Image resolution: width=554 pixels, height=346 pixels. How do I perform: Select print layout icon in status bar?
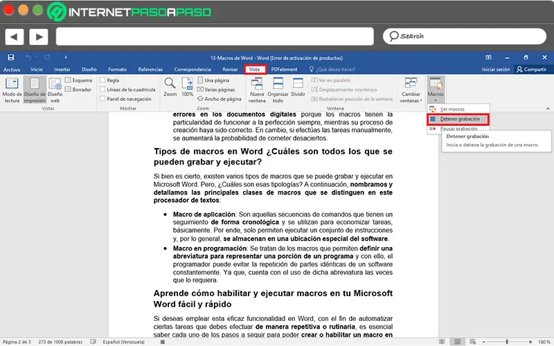point(457,342)
